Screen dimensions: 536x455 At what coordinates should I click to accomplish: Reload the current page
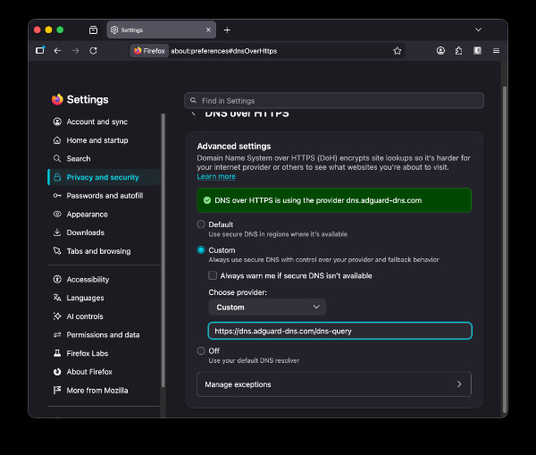pos(93,51)
